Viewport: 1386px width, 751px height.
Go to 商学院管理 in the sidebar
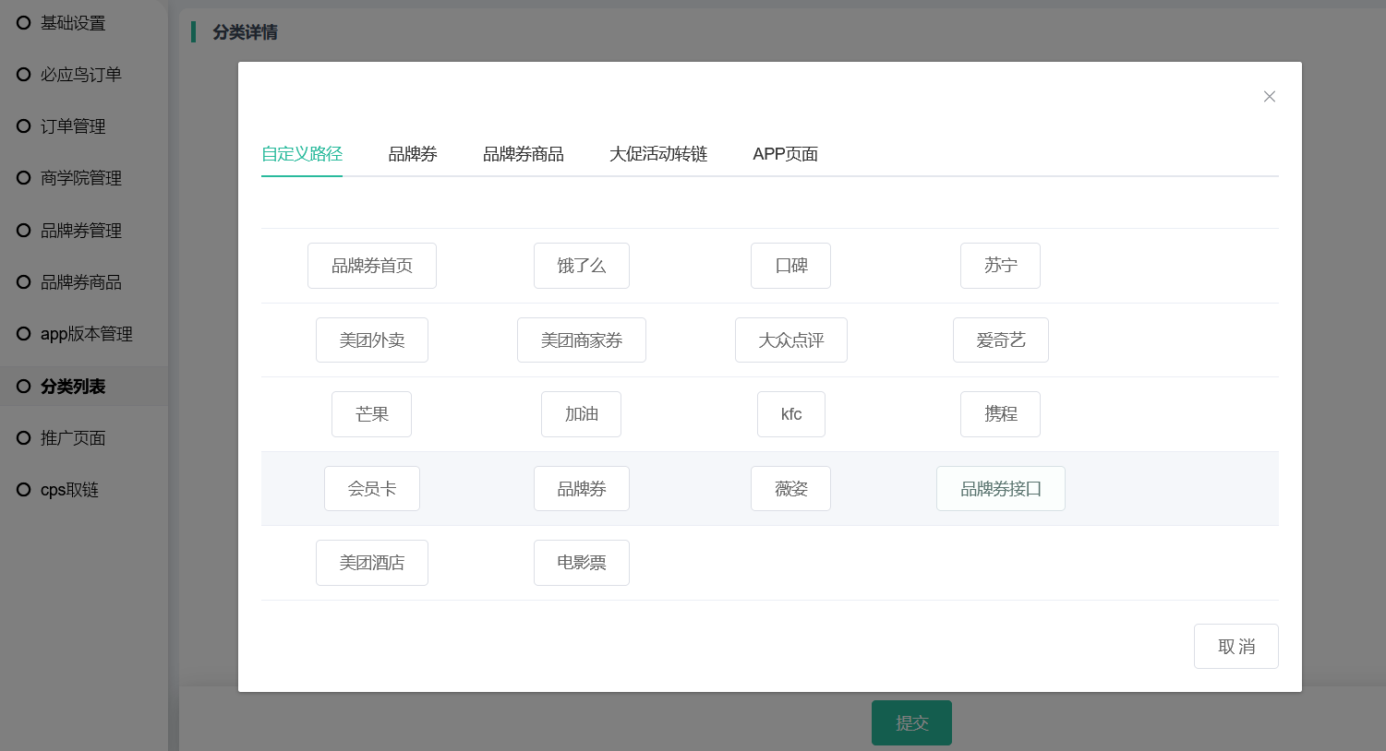[81, 178]
